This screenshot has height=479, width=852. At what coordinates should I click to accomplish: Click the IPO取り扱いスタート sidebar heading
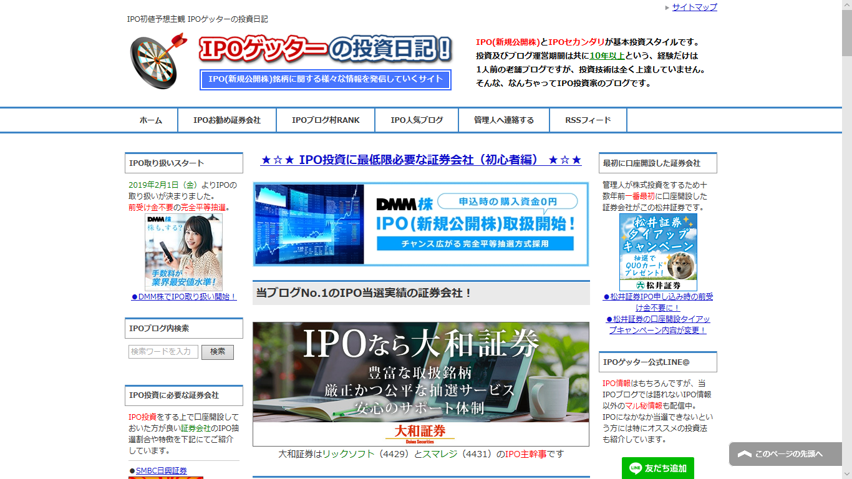tap(184, 163)
